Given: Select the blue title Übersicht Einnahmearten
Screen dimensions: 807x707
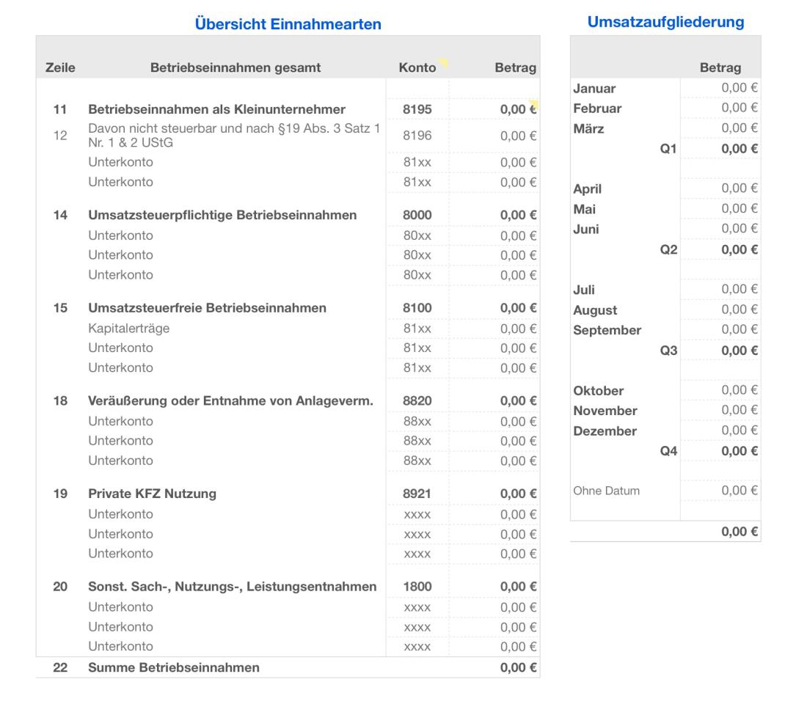Looking at the screenshot, I should 287,23.
